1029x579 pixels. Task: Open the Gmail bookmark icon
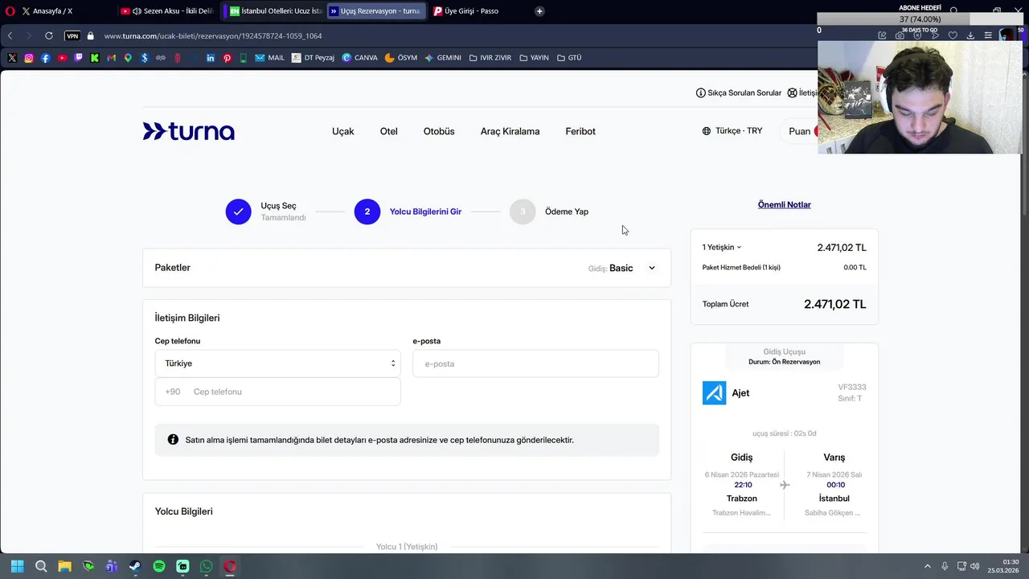[111, 58]
